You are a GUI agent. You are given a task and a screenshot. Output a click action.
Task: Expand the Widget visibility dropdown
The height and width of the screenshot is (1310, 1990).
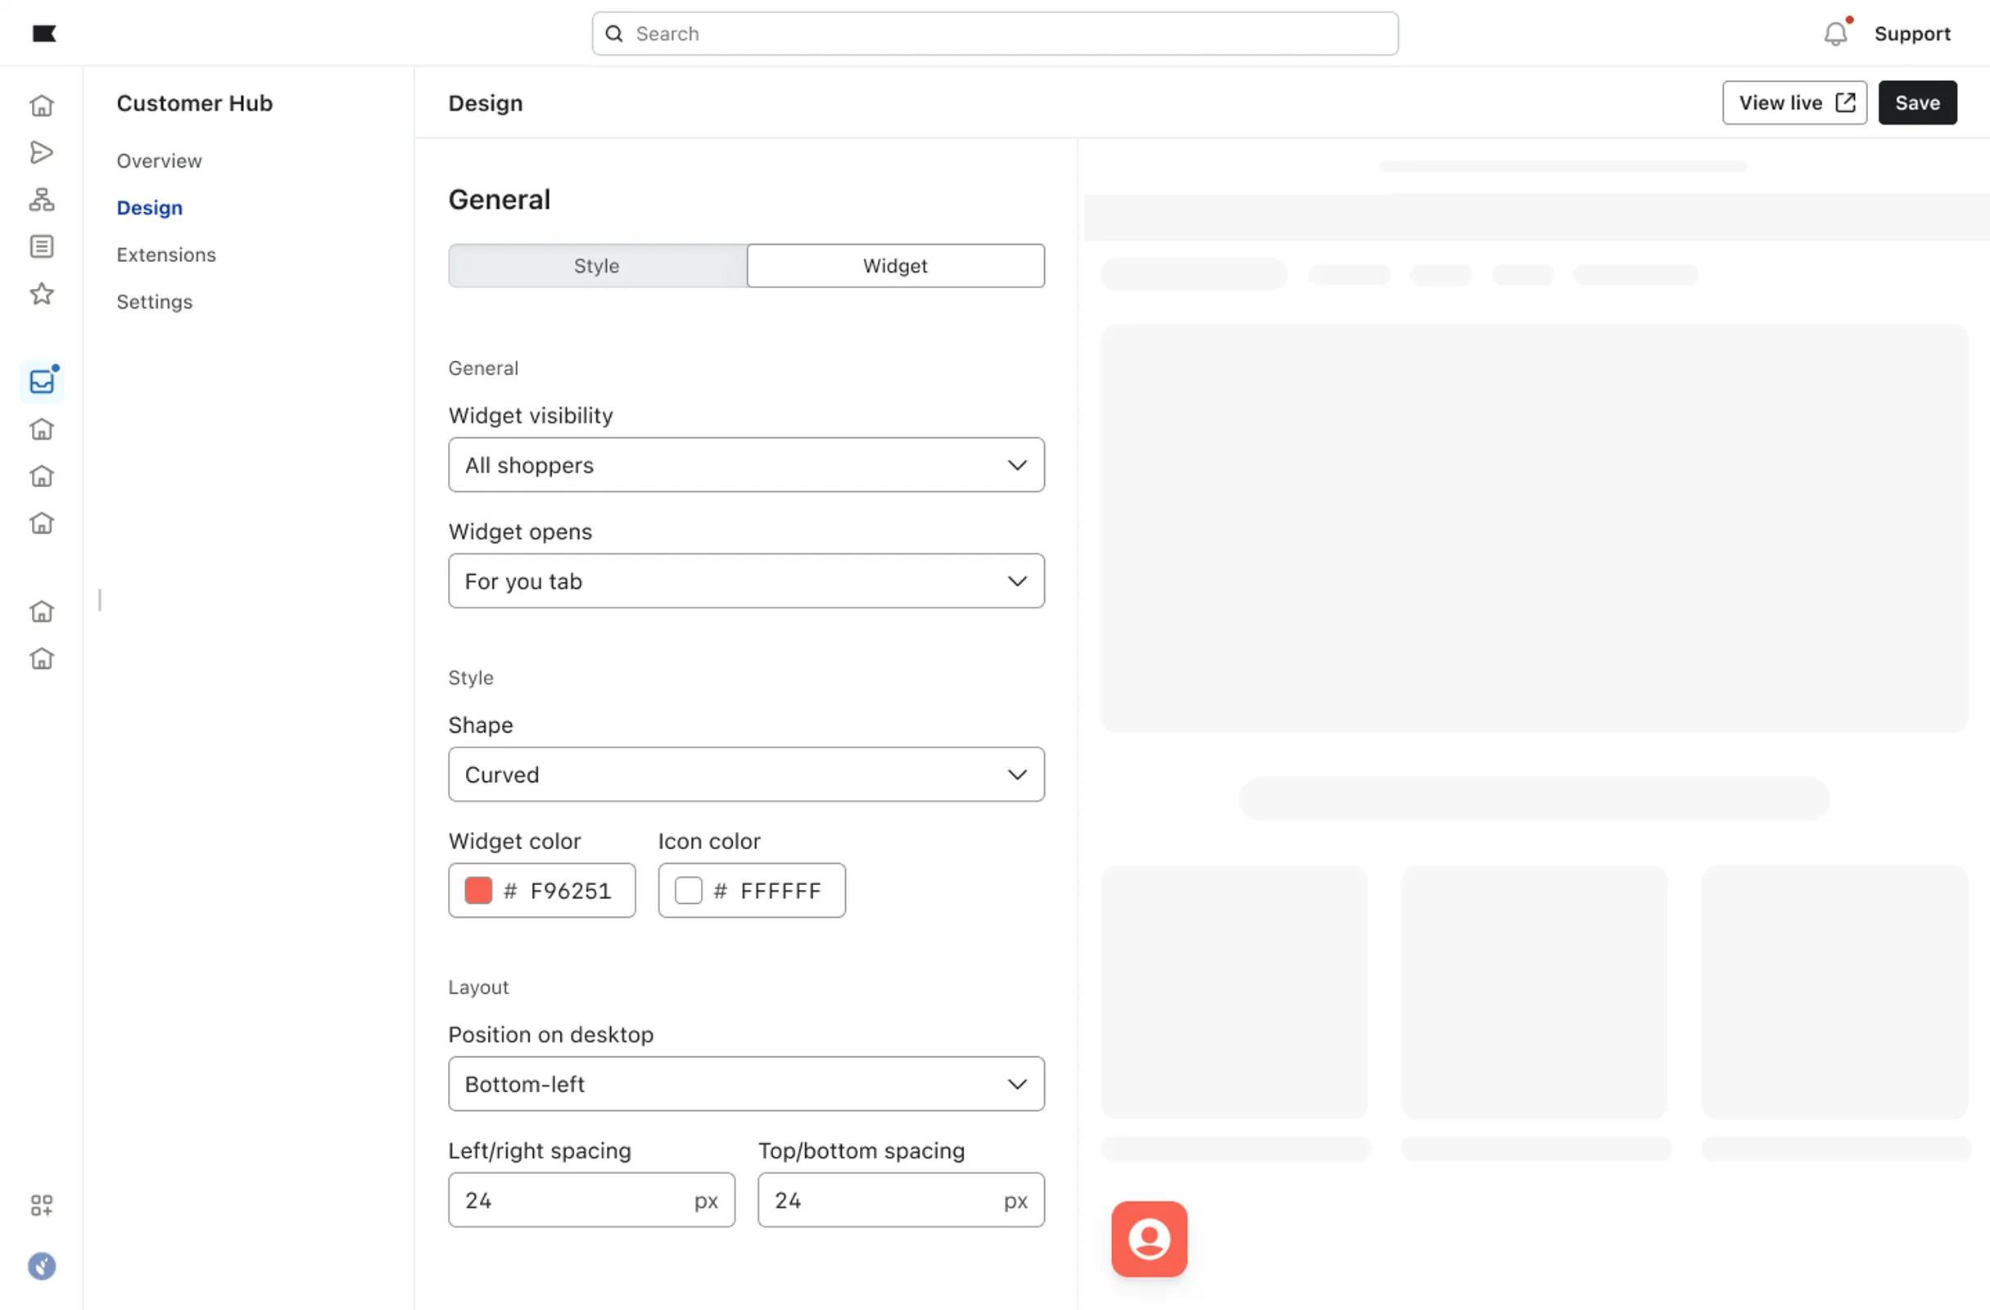tap(746, 465)
